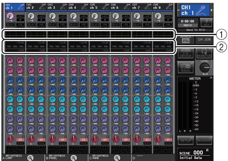Click the ADMIN user button
The height and width of the screenshot is (161, 228).
[x=188, y=25]
